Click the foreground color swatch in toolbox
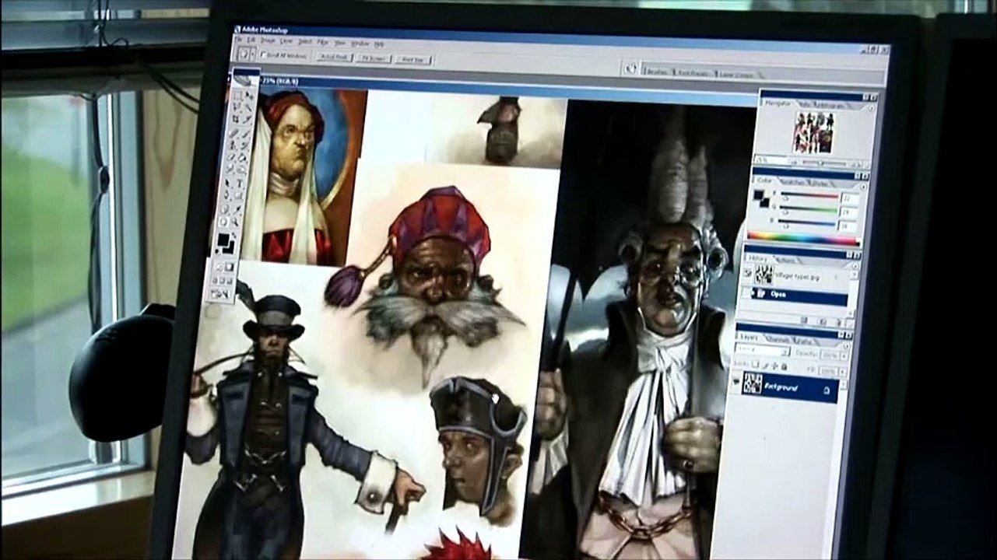This screenshot has height=560, width=997. point(223,240)
